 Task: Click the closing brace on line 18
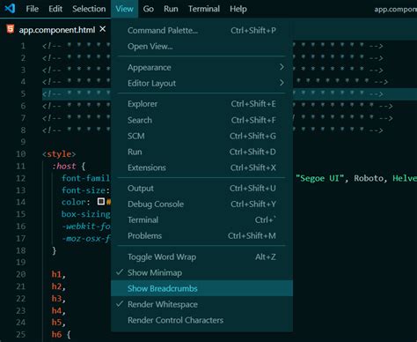coord(54,250)
